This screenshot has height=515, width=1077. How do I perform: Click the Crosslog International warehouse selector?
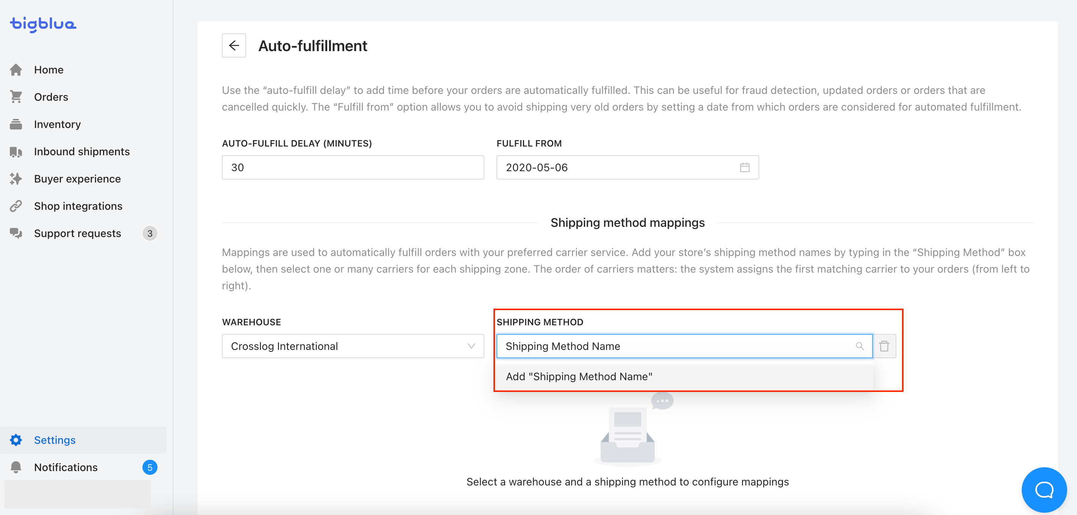[x=353, y=346]
